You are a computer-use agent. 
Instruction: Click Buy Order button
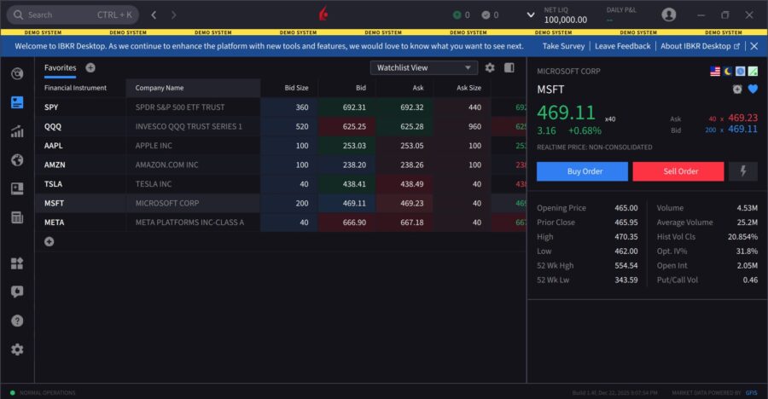[x=582, y=171]
